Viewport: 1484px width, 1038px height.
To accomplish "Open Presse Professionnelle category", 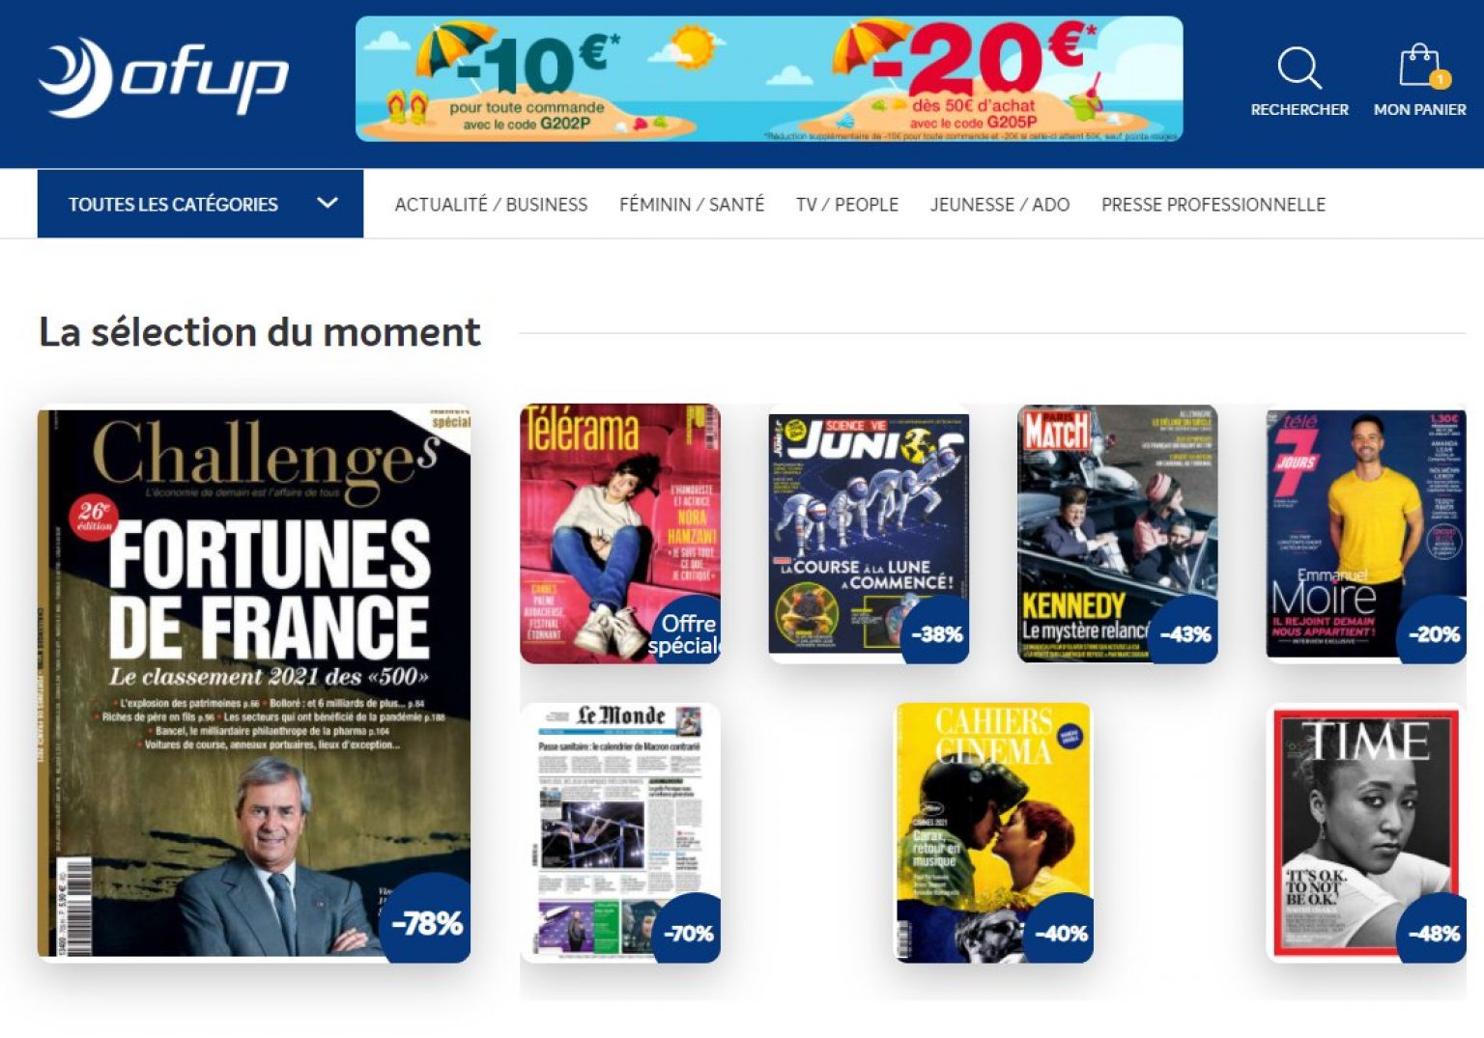I will 1213,205.
